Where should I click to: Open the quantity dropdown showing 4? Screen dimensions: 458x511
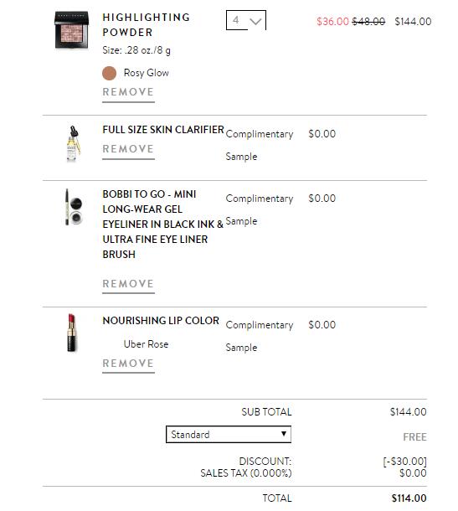coord(246,20)
